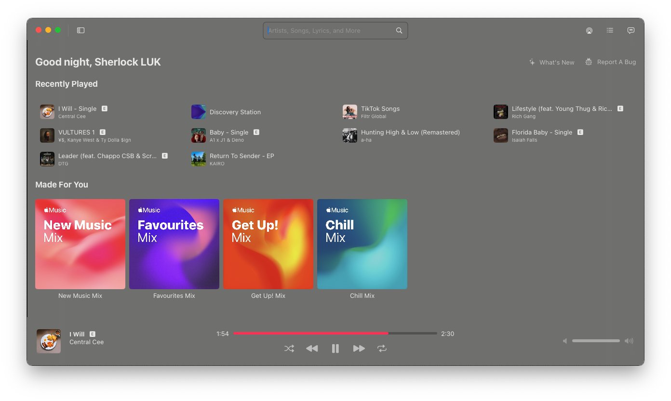The width and height of the screenshot is (671, 401).
Task: Select 'VULTURES 1' title text
Action: coord(77,132)
